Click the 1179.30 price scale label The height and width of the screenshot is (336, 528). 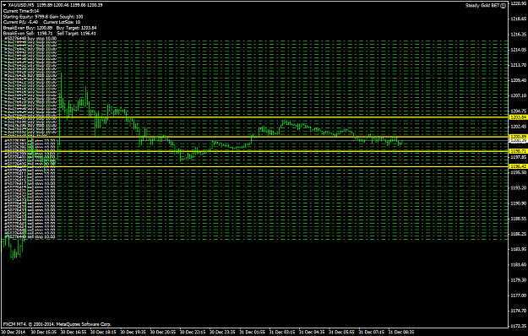tap(519, 280)
